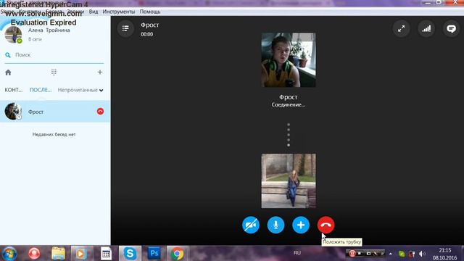464x261 pixels.
Task: End call via red icon on Фрост row
Action: (100, 111)
